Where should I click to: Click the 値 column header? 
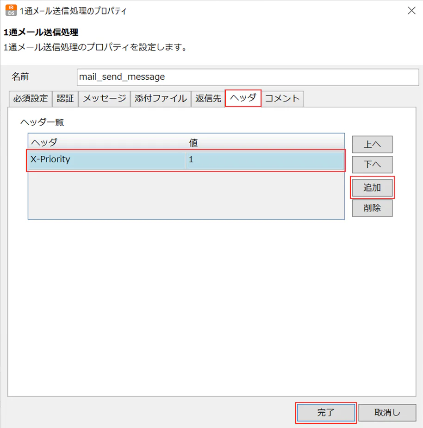[194, 143]
